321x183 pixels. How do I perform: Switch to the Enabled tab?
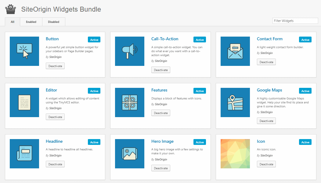click(31, 22)
